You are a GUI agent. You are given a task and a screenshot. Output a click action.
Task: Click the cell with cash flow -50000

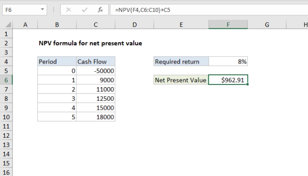(x=96, y=71)
